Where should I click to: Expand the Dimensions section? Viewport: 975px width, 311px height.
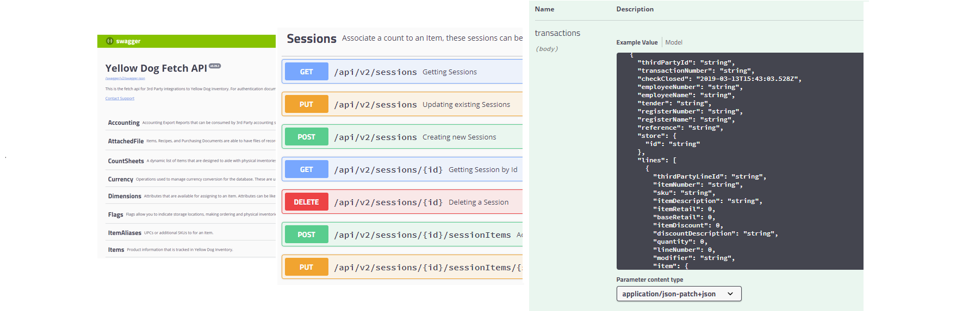pos(125,196)
